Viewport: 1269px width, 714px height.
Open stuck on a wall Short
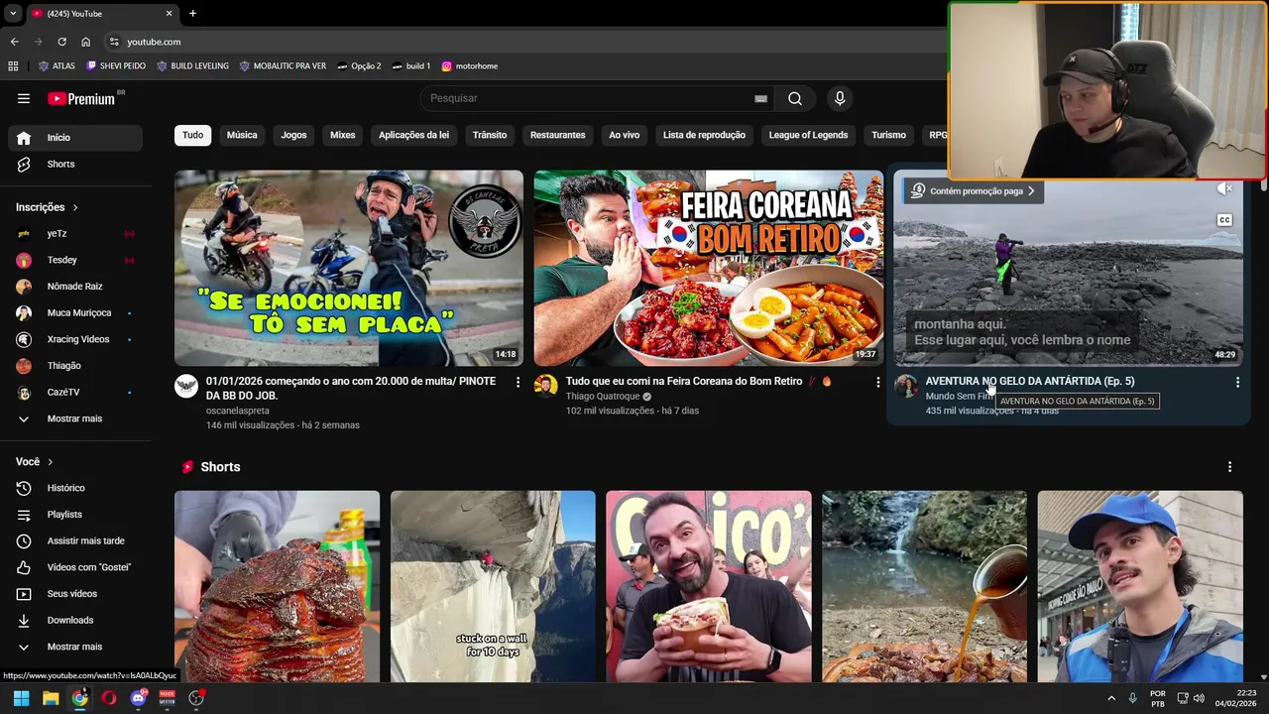(x=493, y=586)
